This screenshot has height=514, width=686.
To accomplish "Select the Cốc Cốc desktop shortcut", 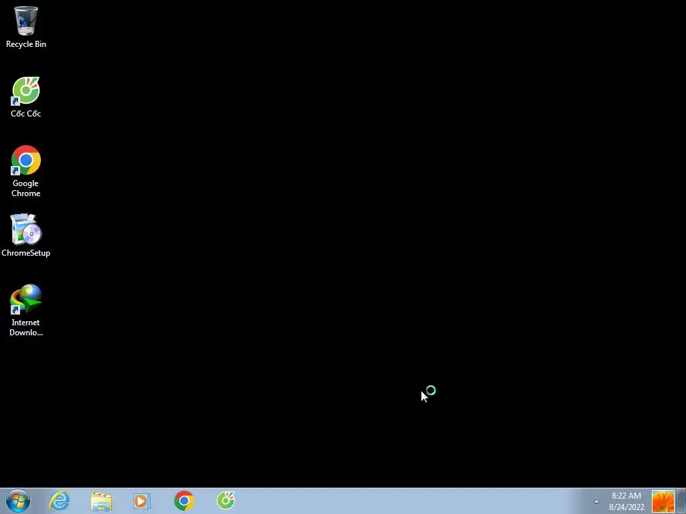I will point(26,97).
